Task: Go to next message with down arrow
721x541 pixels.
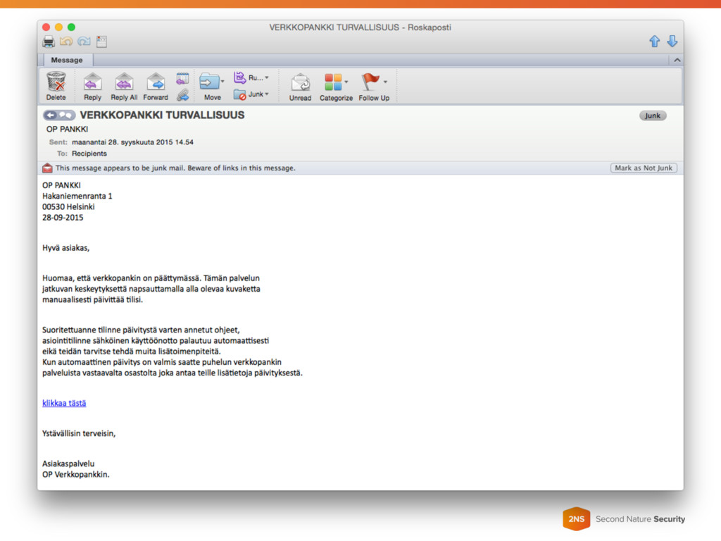Action: pyautogui.click(x=672, y=42)
